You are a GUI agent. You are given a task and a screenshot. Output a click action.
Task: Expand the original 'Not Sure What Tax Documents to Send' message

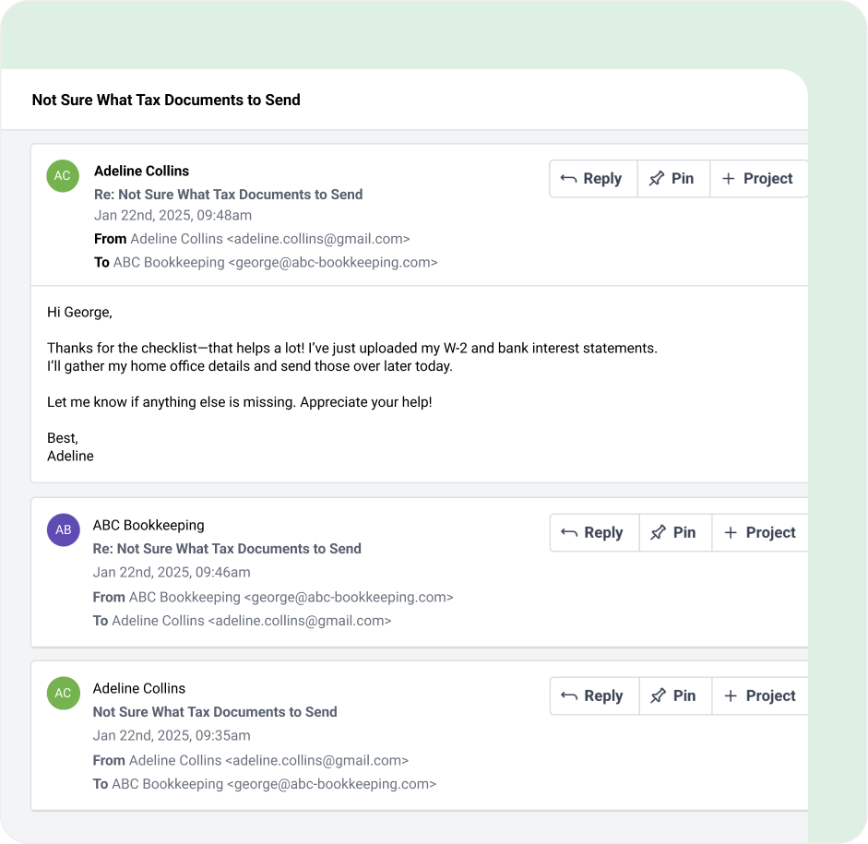[x=215, y=712]
